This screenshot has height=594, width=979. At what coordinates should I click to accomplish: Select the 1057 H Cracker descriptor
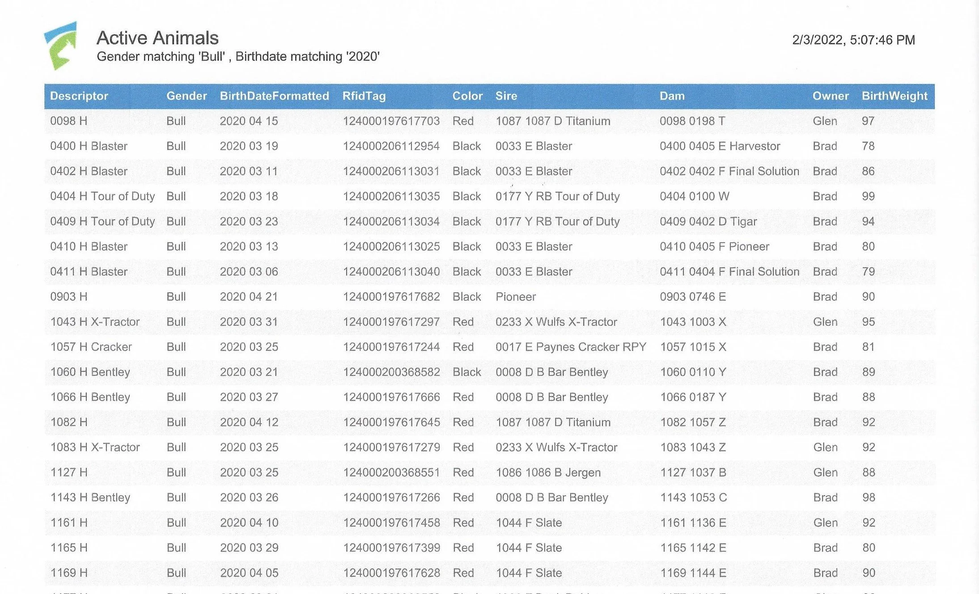click(x=91, y=347)
